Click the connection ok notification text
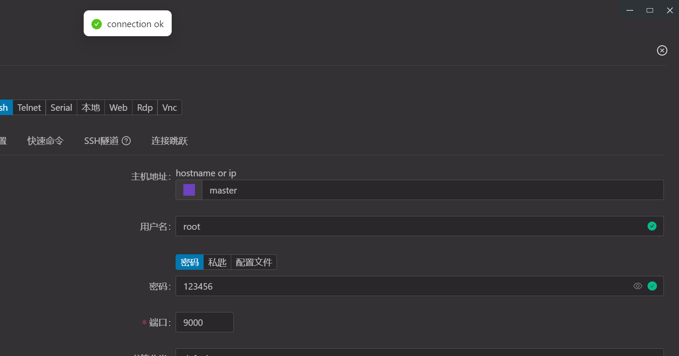Screen dimensions: 679x356 [135, 24]
